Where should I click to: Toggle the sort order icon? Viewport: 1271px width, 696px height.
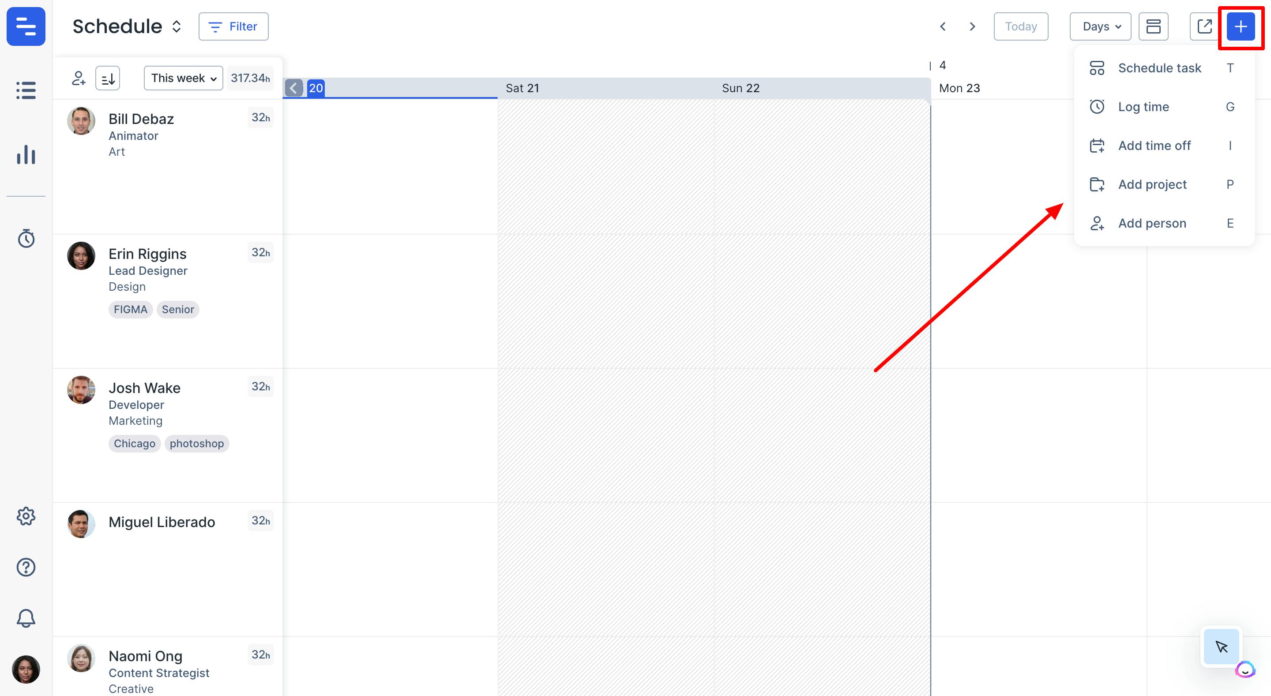[107, 77]
